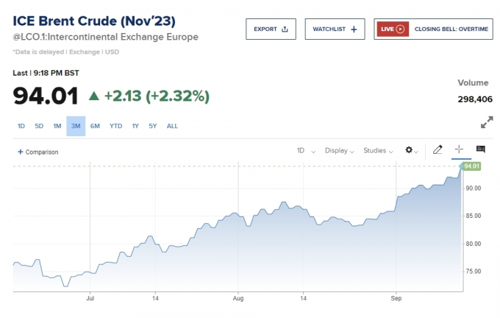Viewport: 500px width, 318px height.
Task: Toggle the crosshair cursor tool
Action: [460, 150]
